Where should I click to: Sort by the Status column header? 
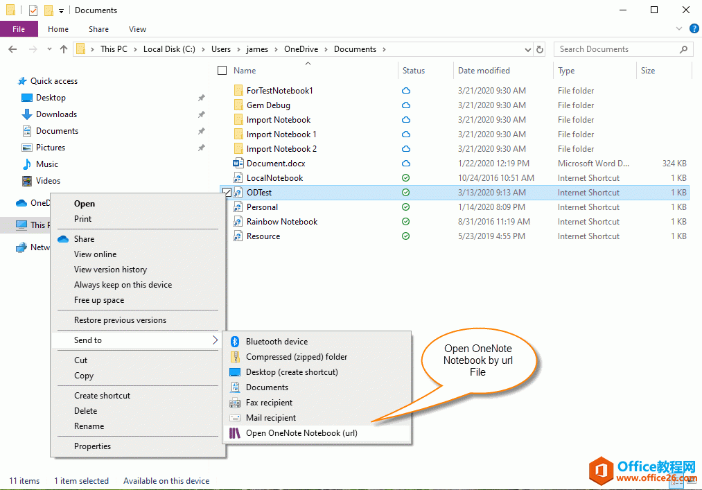click(425, 70)
